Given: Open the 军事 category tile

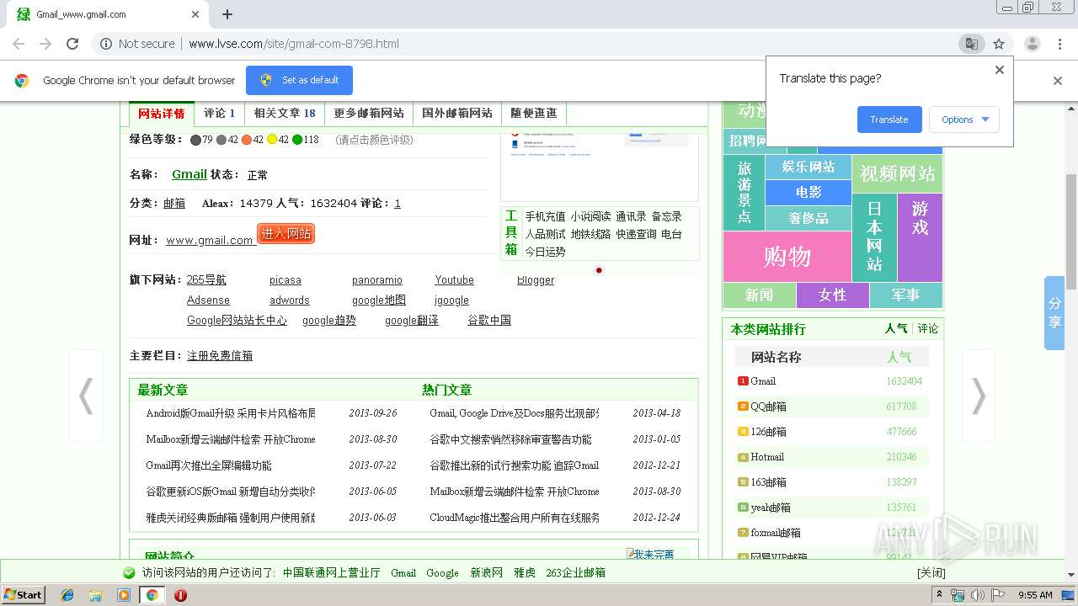Looking at the screenshot, I should point(905,295).
